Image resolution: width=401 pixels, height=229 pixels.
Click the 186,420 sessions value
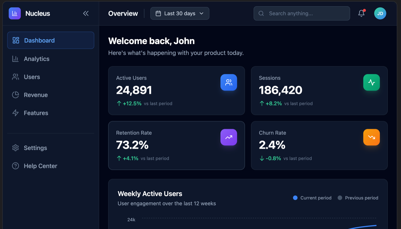280,90
